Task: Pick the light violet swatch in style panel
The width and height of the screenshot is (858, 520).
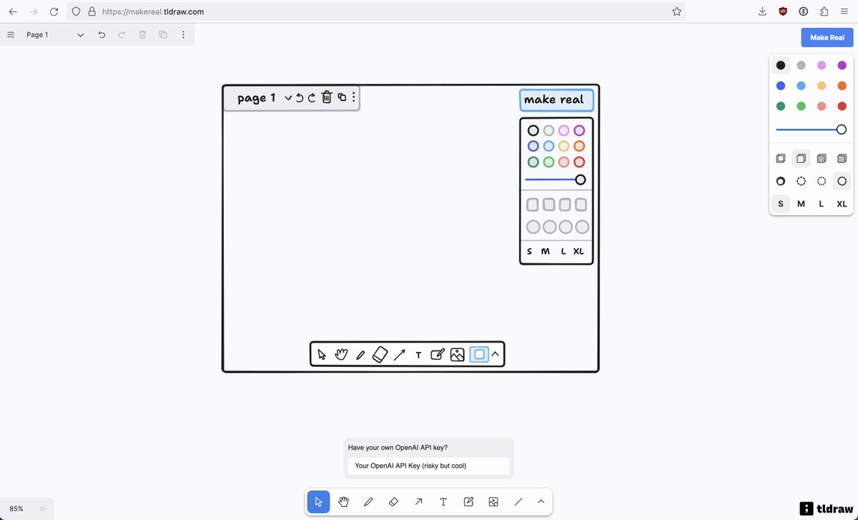Action: coord(822,65)
